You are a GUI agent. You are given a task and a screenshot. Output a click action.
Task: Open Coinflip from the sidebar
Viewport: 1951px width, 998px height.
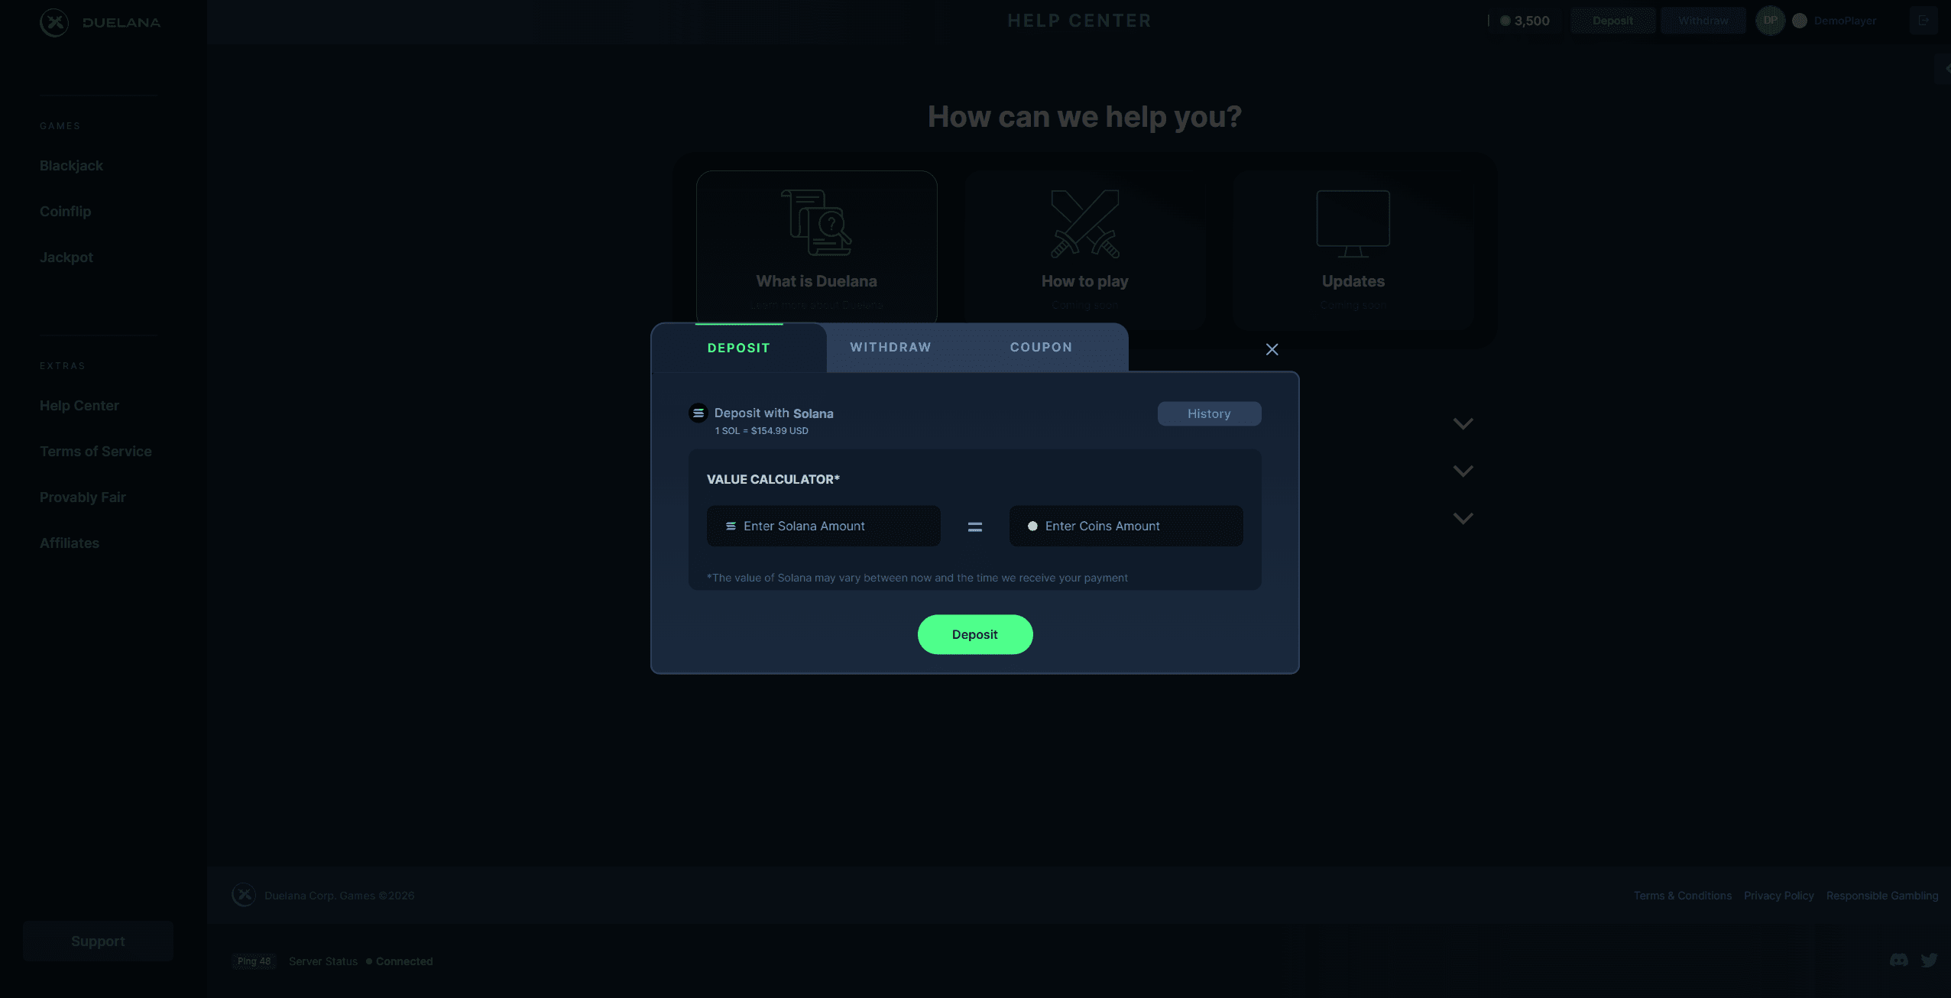pos(65,212)
